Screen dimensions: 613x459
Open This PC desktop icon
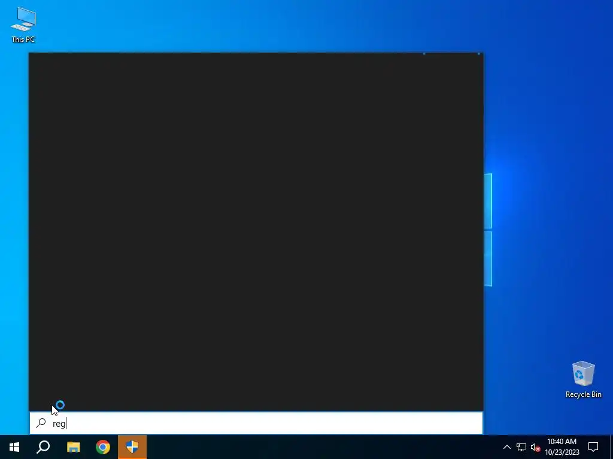tap(23, 25)
